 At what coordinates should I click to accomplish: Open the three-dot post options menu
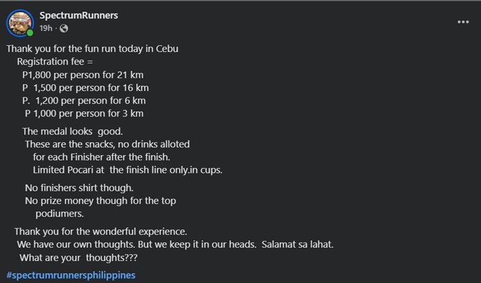click(x=463, y=22)
